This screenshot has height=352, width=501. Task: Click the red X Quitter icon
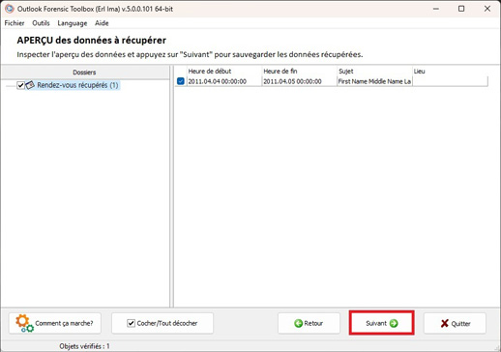tap(445, 323)
